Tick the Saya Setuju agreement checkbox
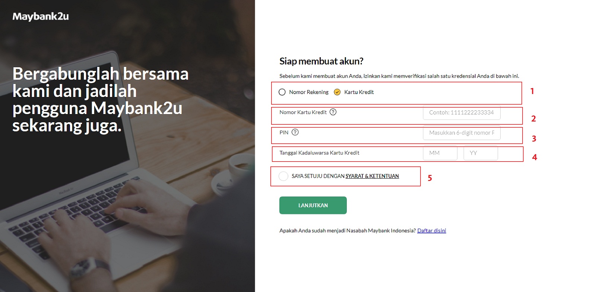Image resolution: width=596 pixels, height=292 pixels. point(283,176)
